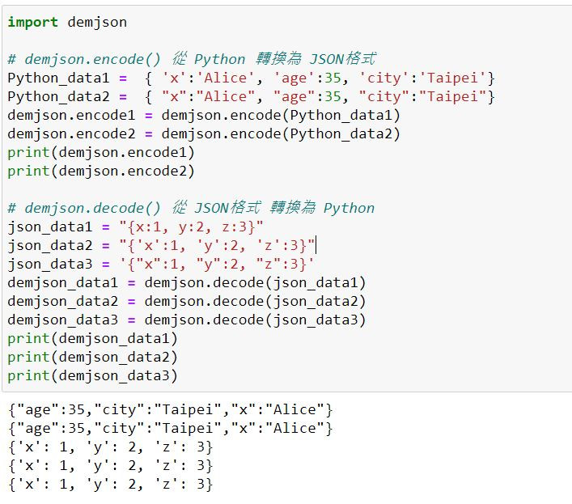Click the demjson.encode1 assignment line
This screenshot has width=572, height=504.
204,115
